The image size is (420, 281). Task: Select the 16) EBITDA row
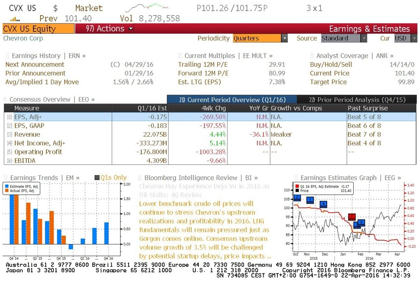(x=210, y=161)
